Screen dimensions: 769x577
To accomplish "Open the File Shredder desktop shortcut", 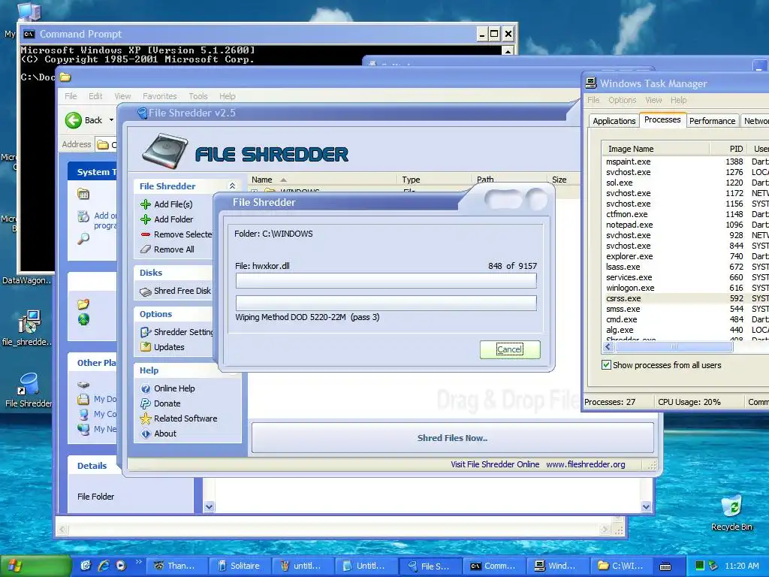I will click(x=28, y=384).
